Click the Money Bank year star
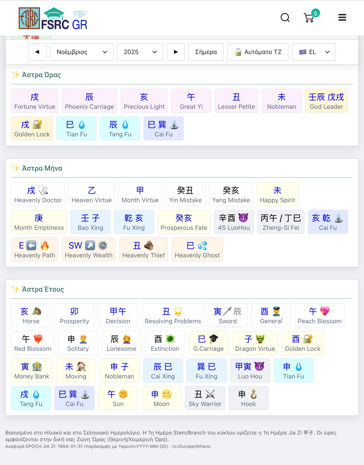Screen dimensions: 364x465 click(x=32, y=371)
